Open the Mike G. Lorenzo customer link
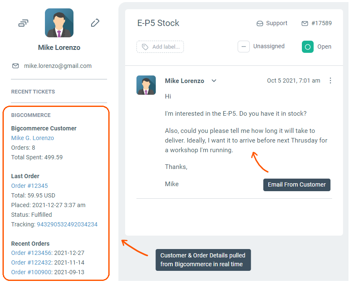Screen dimensions: 351x283 point(32,138)
